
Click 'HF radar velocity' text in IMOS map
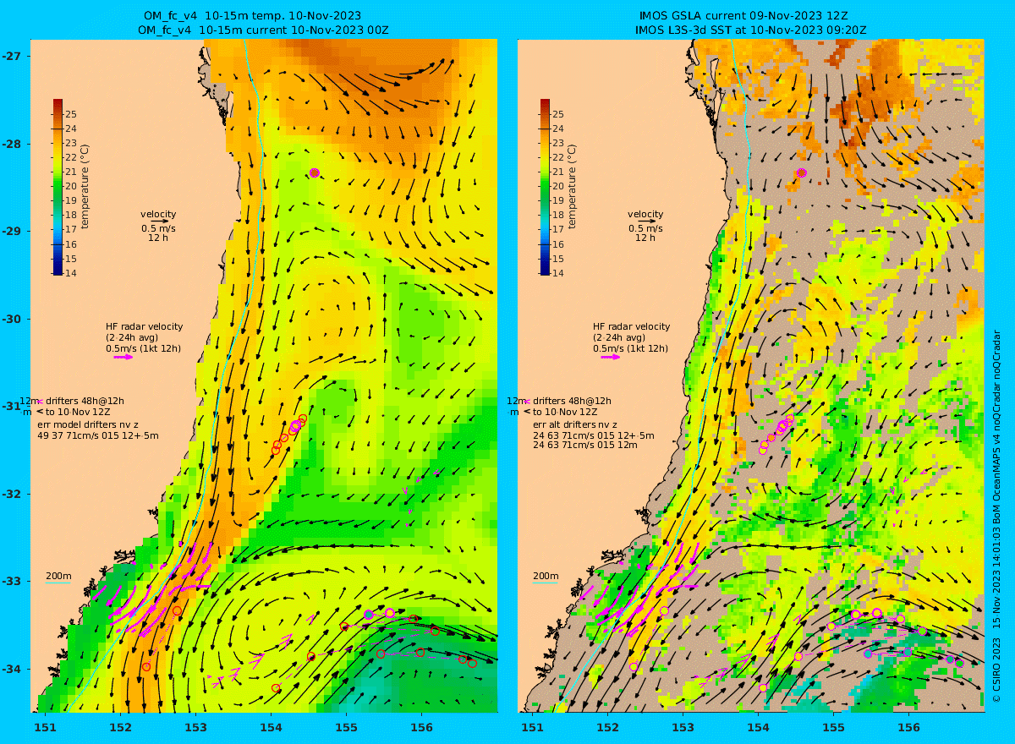click(631, 326)
